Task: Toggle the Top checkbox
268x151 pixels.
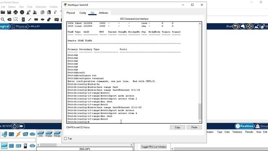Action: coord(65,138)
